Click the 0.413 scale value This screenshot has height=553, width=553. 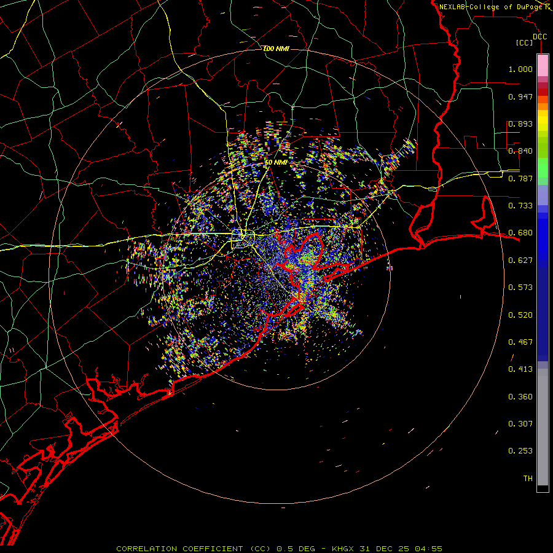click(520, 369)
